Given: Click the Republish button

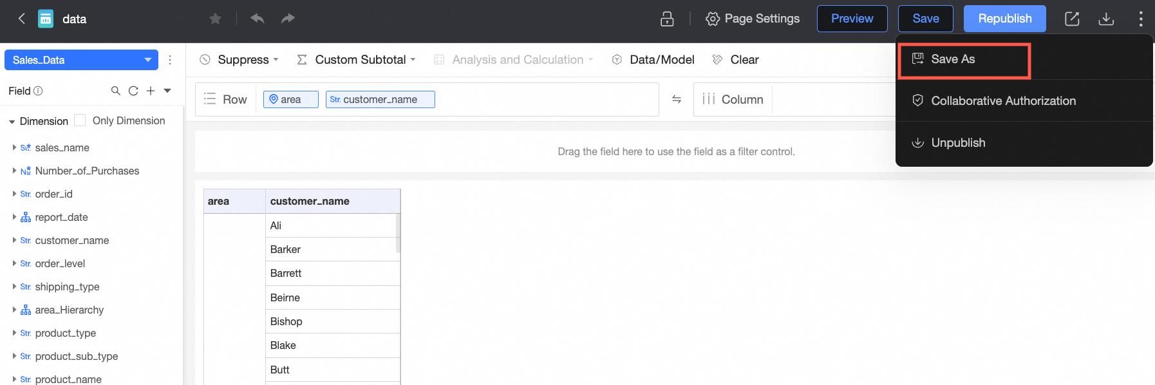Looking at the screenshot, I should tap(1004, 19).
